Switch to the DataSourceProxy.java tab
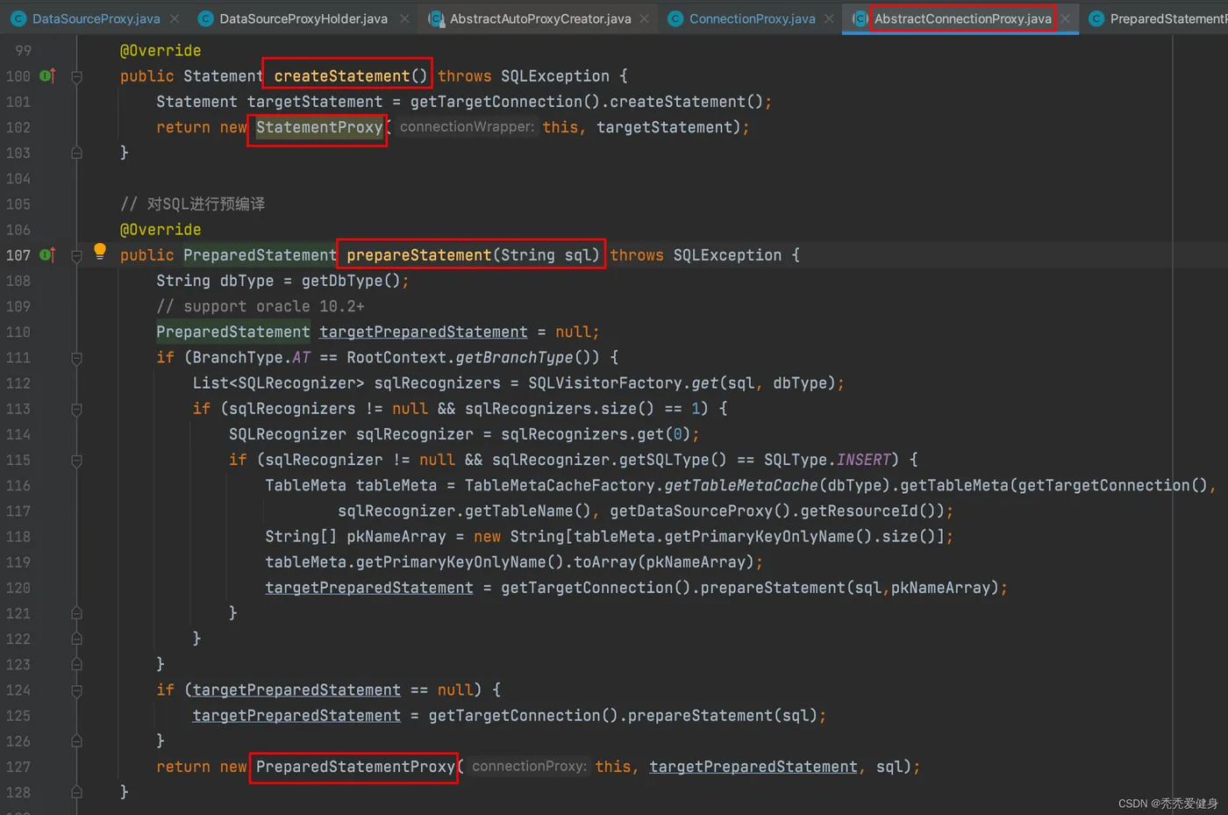 96,18
